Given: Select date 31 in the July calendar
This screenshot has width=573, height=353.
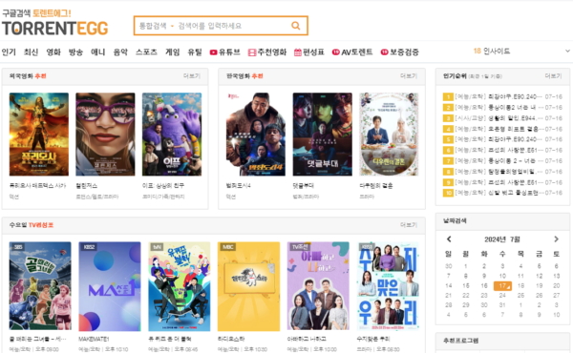Looking at the screenshot, I should click(x=502, y=304).
